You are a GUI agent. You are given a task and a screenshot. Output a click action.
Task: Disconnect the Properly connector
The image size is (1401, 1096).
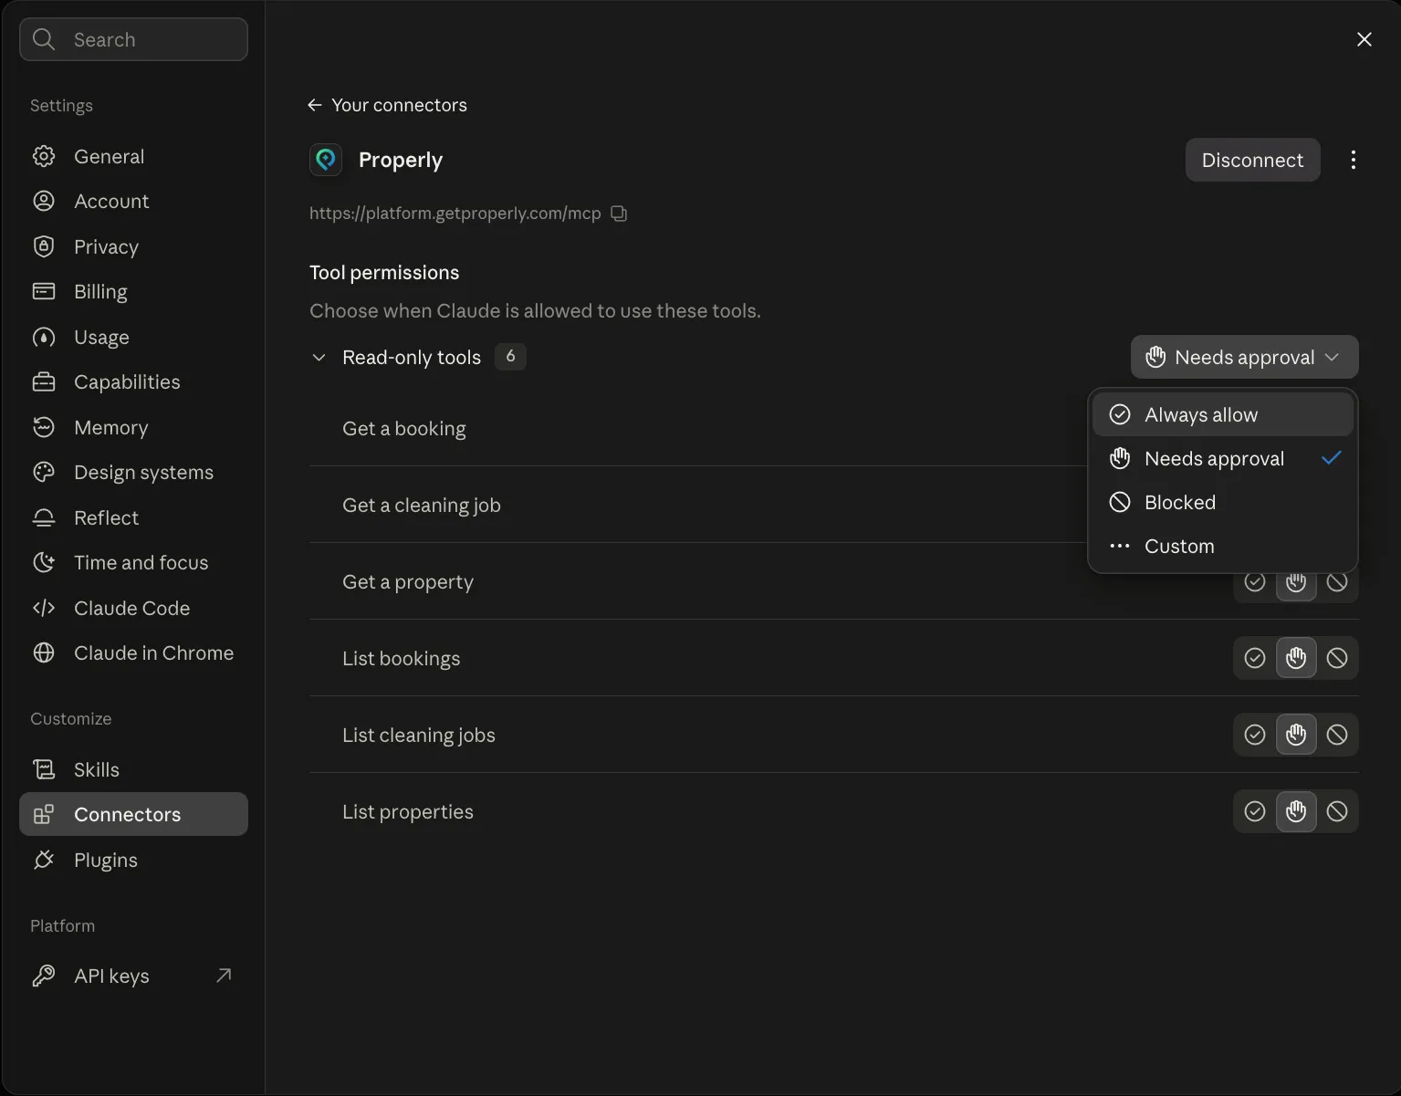click(1252, 160)
